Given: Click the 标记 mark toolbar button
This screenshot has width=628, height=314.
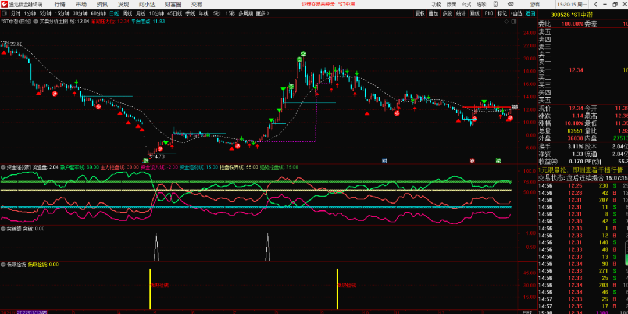Looking at the screenshot, I should click(x=502, y=13).
